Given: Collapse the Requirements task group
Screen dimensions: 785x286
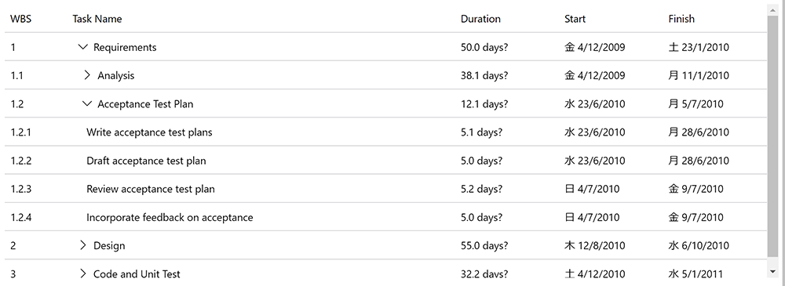Looking at the screenshot, I should [x=83, y=47].
